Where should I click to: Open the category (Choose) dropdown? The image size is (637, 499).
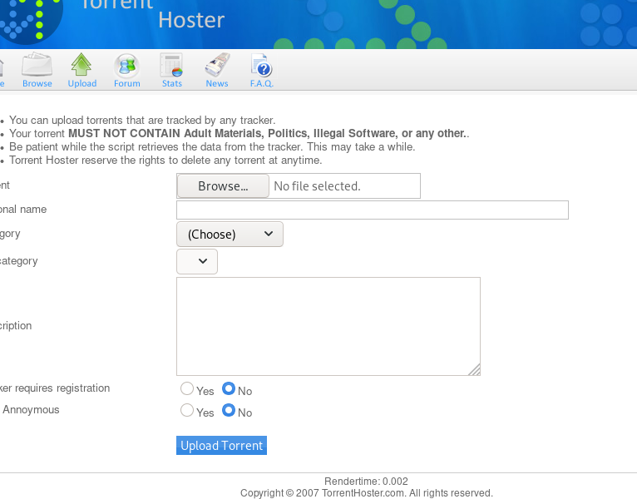(x=230, y=234)
